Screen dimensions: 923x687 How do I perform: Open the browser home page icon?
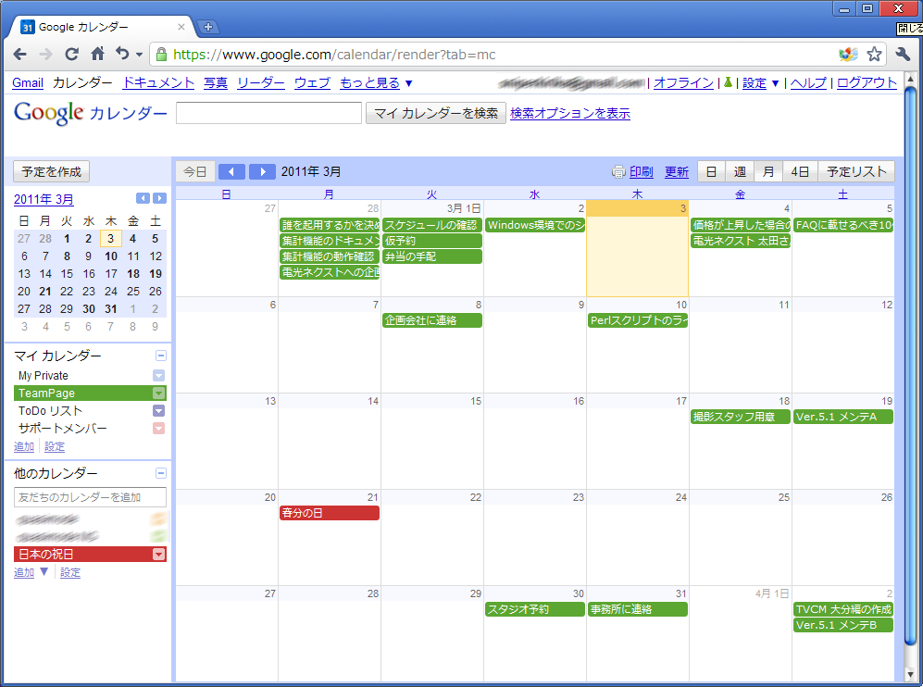[98, 54]
